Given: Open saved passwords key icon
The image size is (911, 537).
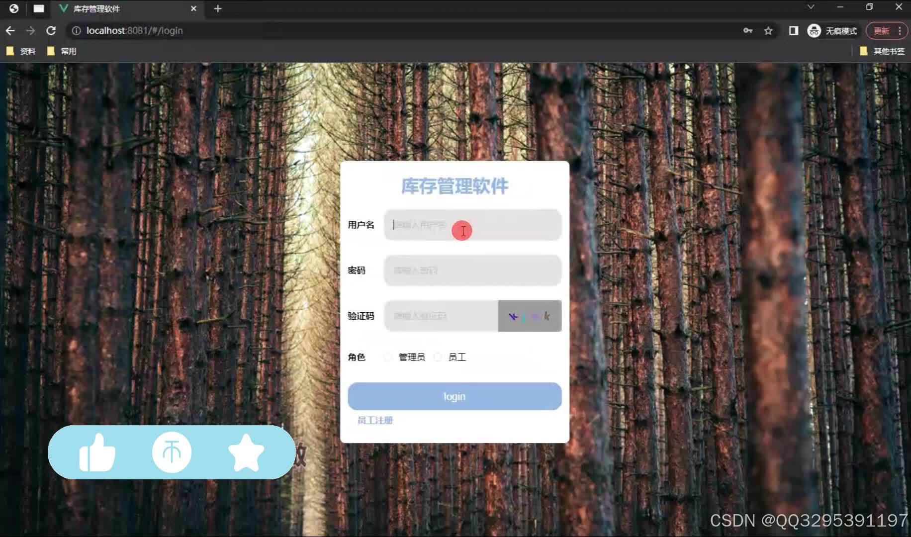Looking at the screenshot, I should (x=747, y=31).
